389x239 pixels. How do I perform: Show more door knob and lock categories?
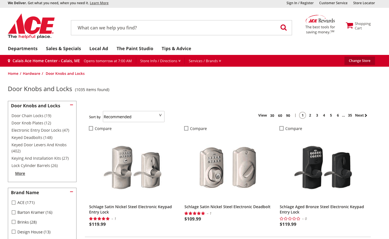20,173
